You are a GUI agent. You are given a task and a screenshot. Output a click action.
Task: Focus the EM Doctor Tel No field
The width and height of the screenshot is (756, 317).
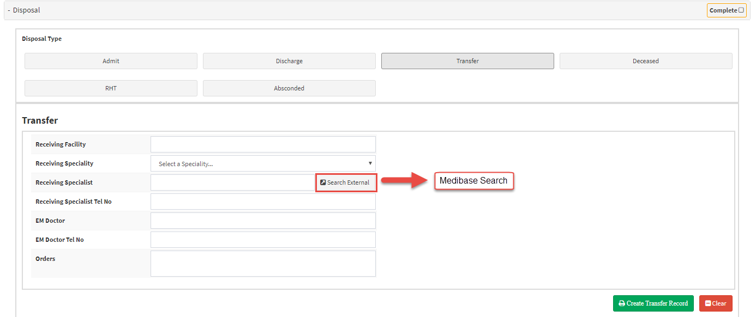pyautogui.click(x=263, y=240)
